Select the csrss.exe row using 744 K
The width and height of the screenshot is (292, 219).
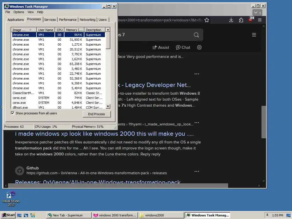click(58, 98)
